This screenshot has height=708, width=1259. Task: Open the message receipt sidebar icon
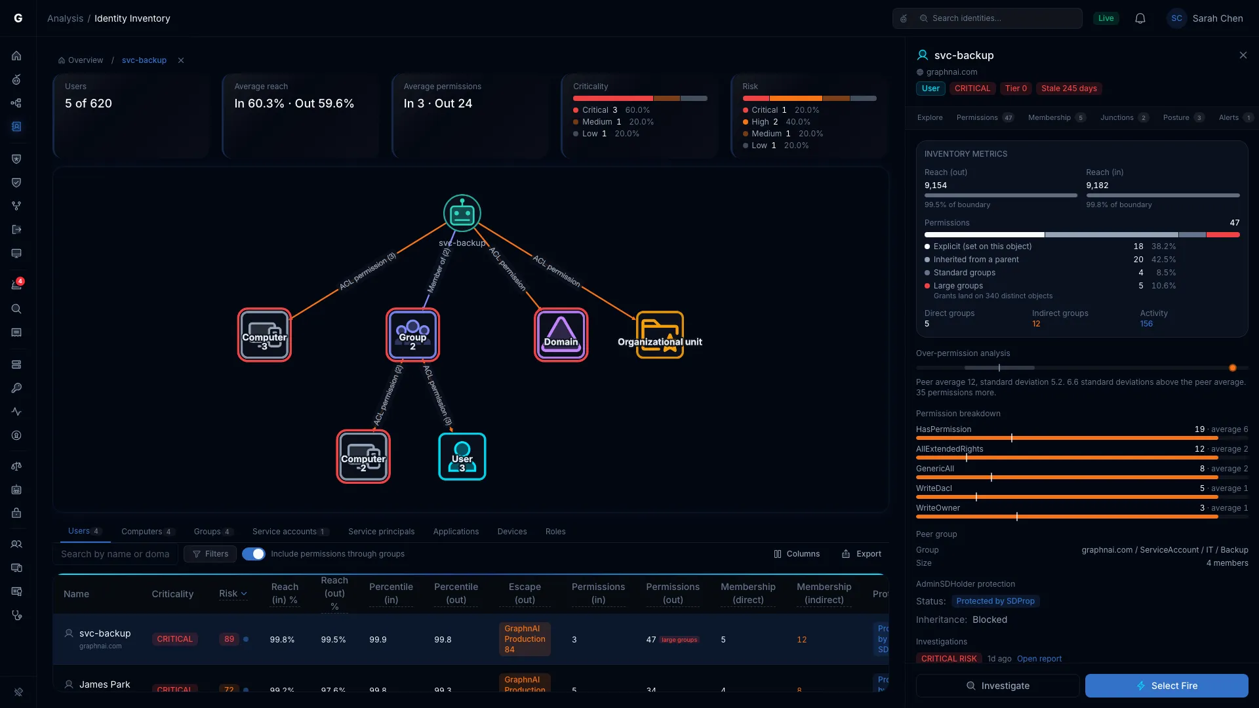point(16,332)
